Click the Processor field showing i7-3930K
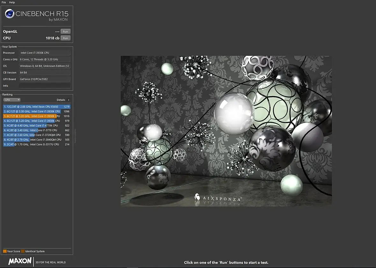Screen dimensions: 376x268 pos(45,53)
